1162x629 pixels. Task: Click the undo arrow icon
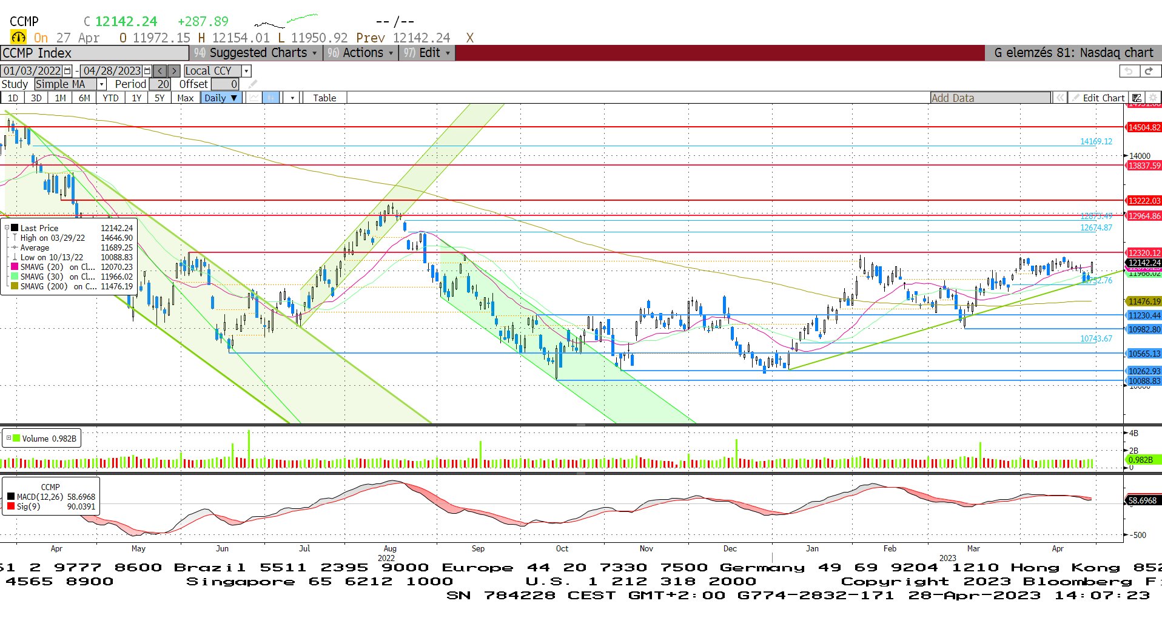tap(1129, 71)
